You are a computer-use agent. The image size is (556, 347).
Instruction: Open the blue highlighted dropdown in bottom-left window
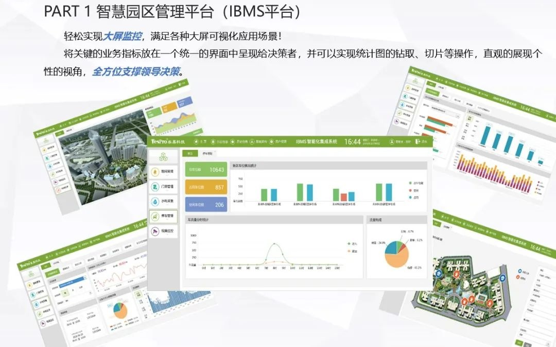(72, 282)
